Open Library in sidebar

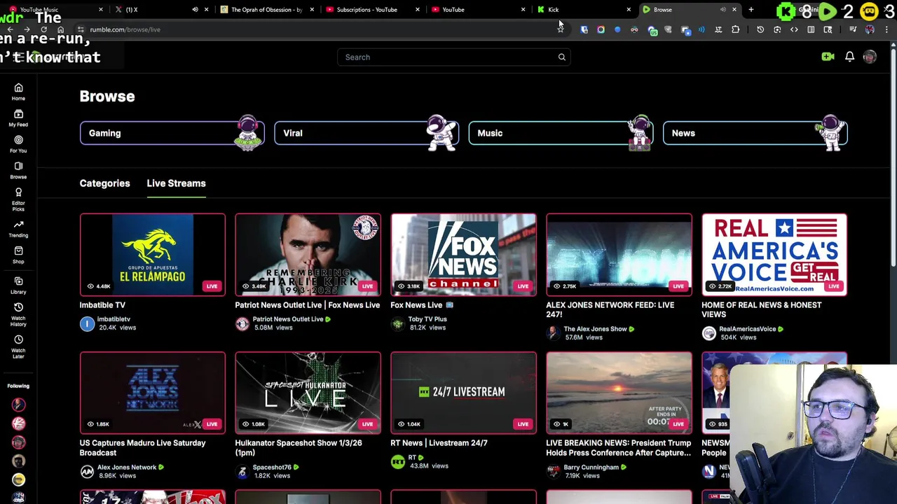(18, 285)
